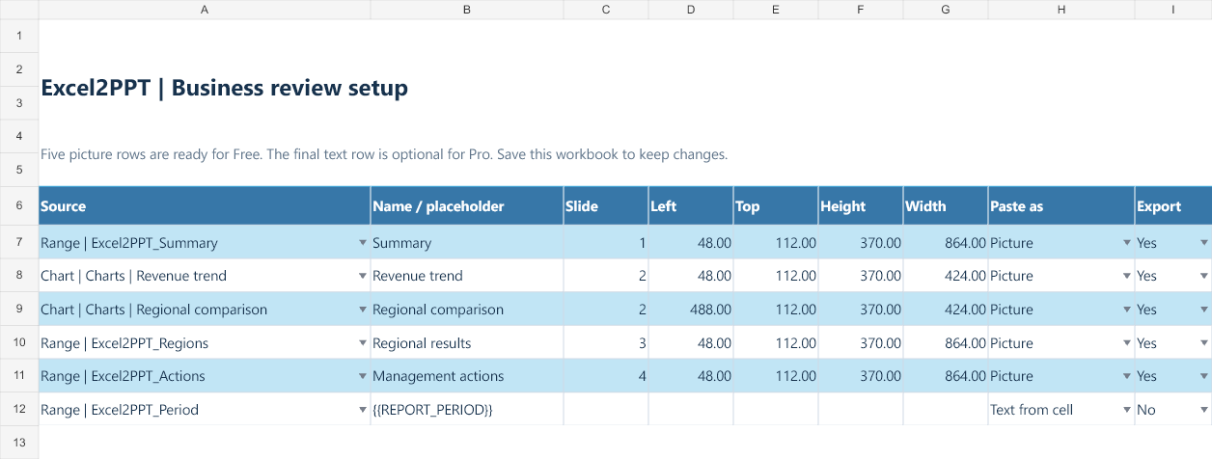The image size is (1212, 459).
Task: Select column C header
Action: click(x=606, y=10)
